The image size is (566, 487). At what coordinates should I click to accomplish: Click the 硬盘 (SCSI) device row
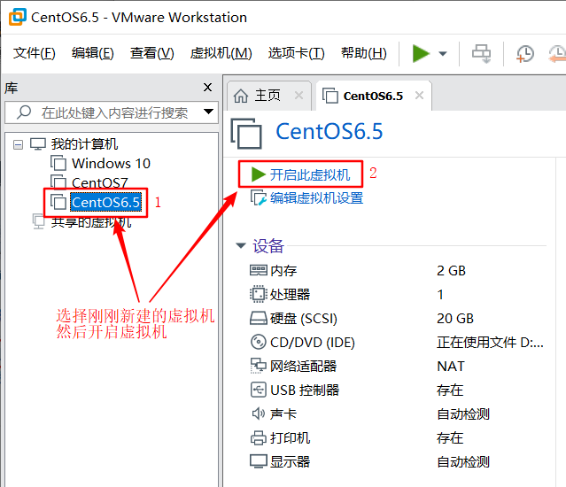(x=397, y=318)
